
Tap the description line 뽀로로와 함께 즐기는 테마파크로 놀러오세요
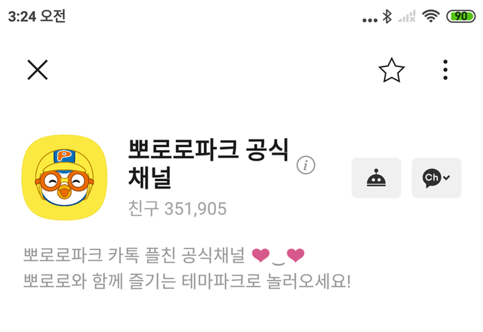(x=187, y=281)
